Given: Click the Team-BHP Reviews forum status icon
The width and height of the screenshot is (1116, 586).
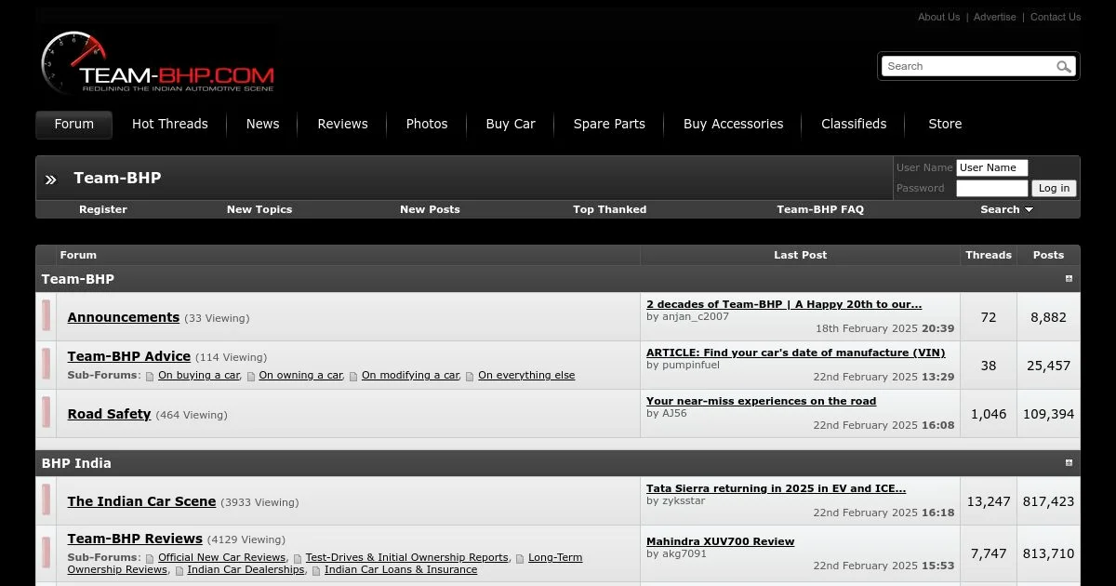Looking at the screenshot, I should 46,553.
